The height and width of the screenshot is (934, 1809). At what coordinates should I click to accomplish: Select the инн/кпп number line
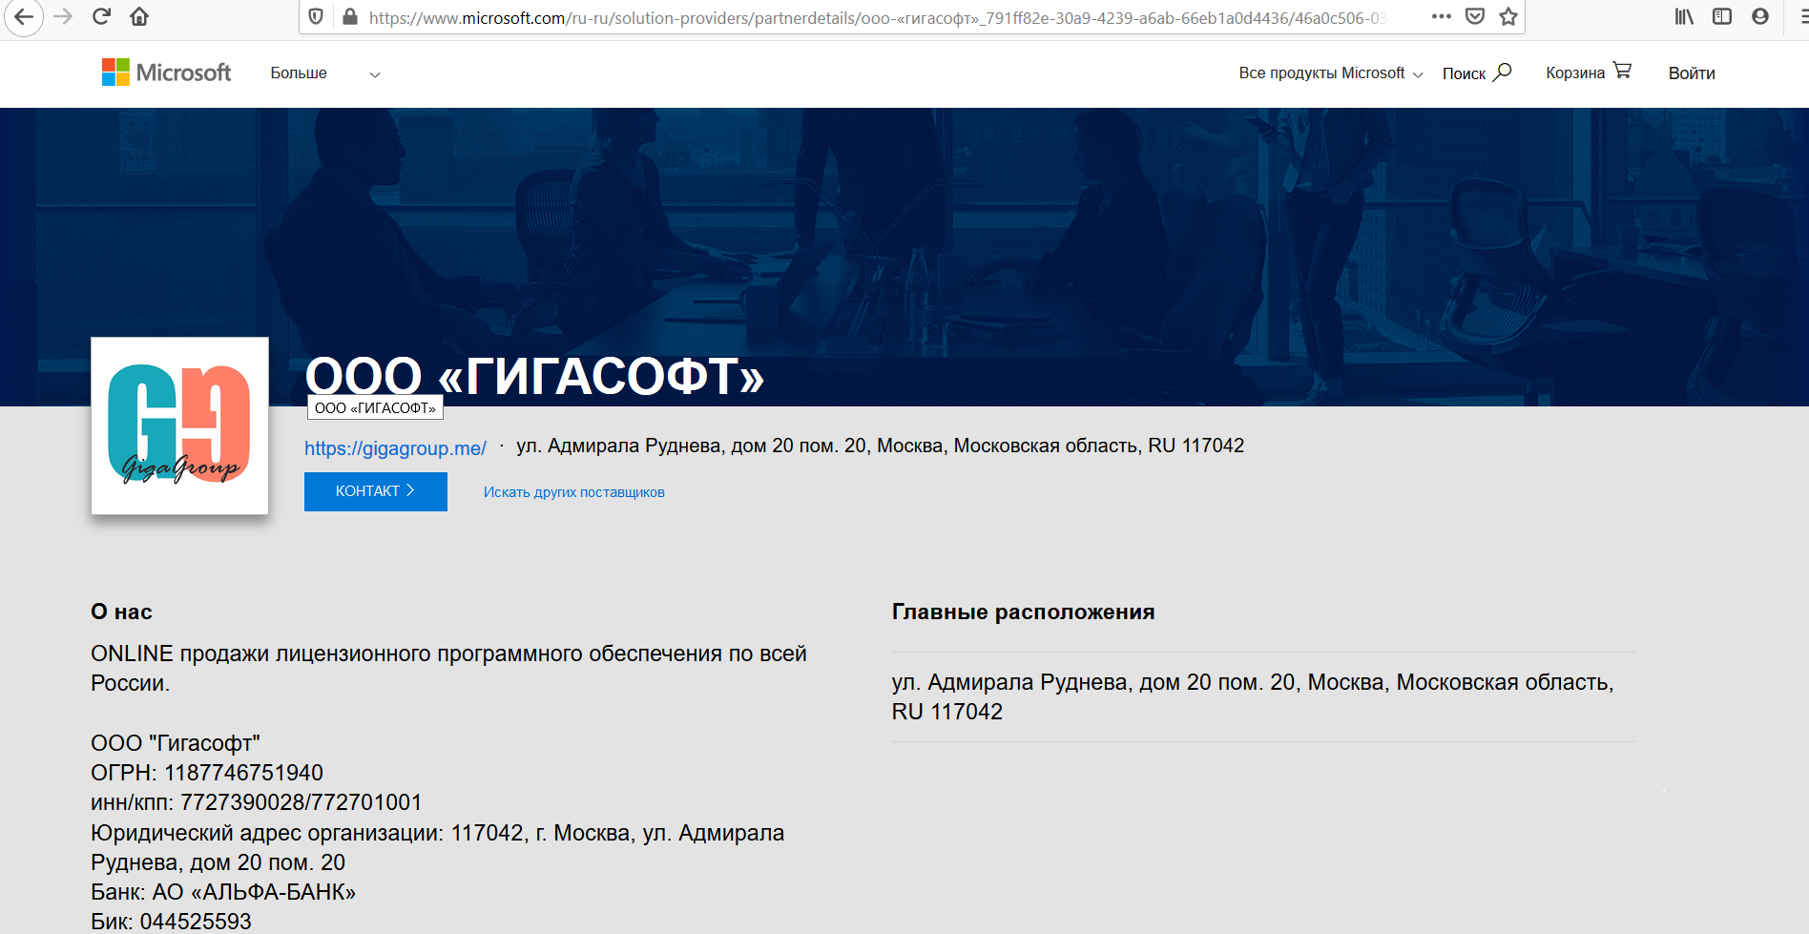(x=257, y=802)
